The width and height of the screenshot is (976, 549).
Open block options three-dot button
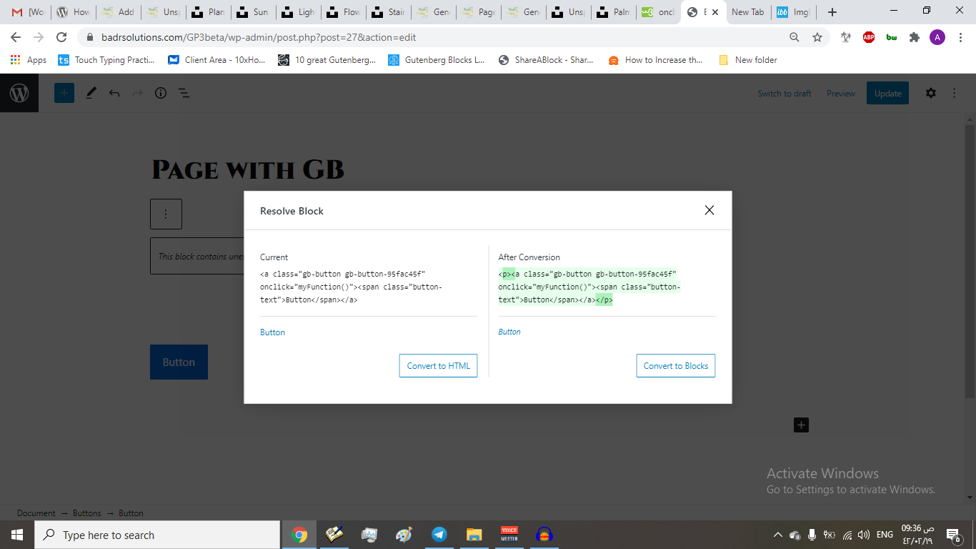click(x=166, y=214)
